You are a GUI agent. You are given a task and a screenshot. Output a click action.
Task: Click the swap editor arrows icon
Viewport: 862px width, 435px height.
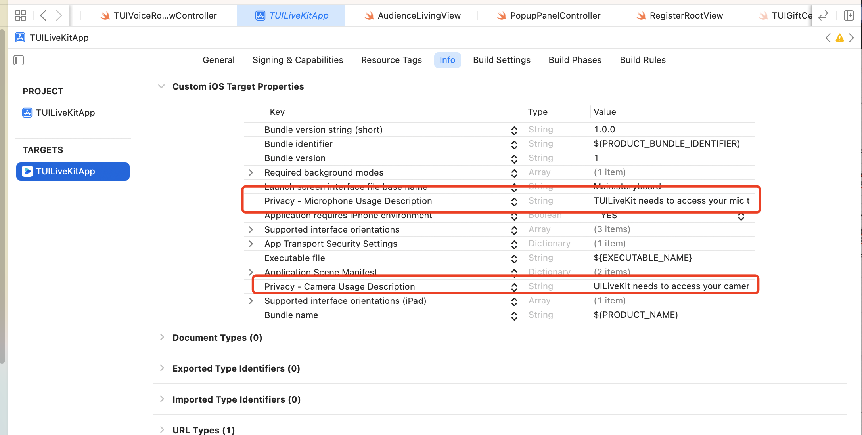coord(823,15)
